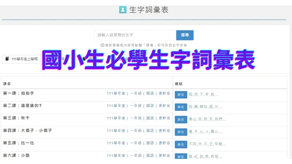Click the blue 搜尋 button
Screen dimensions: 292x164
(185, 35)
